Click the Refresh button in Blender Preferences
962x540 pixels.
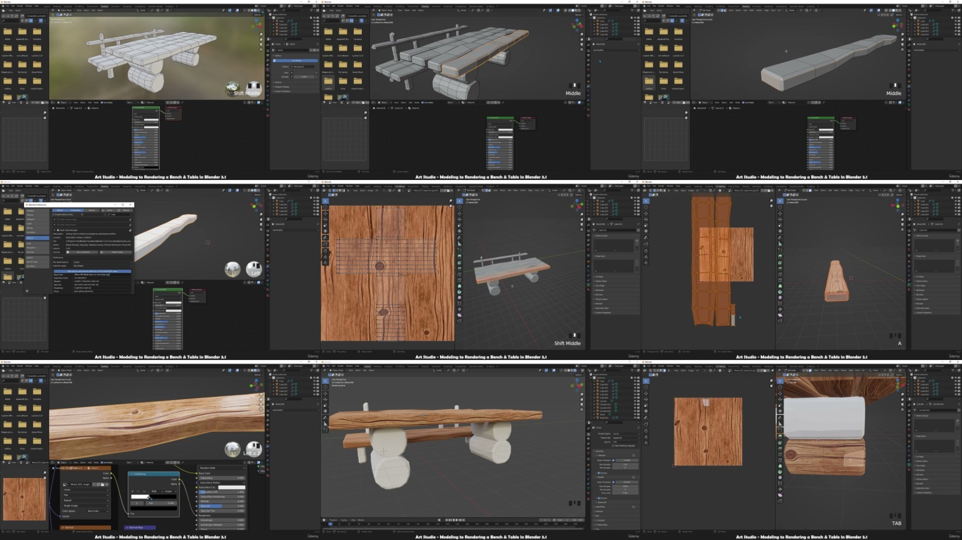coord(124,210)
